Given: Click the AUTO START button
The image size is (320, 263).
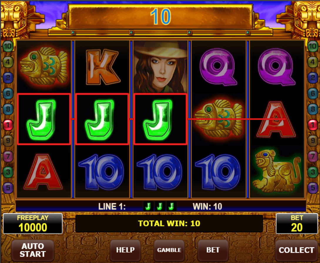Looking at the screenshot, I should [x=33, y=250].
